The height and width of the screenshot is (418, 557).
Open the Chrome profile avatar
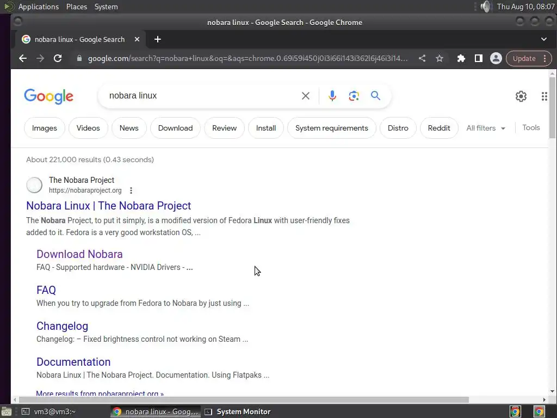coord(496,58)
